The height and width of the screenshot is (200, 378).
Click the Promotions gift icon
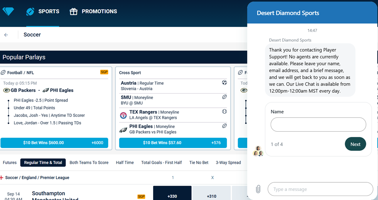(x=74, y=11)
